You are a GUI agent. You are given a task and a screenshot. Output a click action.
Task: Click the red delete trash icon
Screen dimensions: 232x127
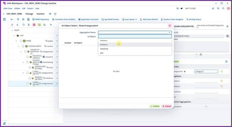pos(34,25)
